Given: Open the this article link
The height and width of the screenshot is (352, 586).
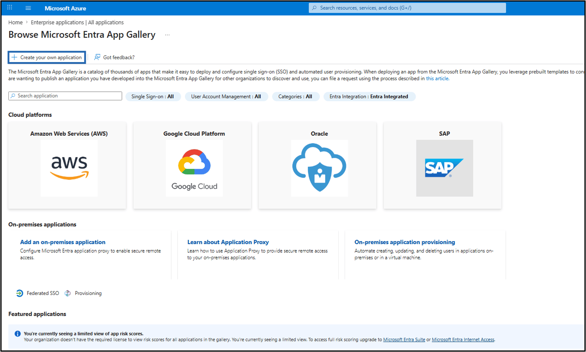Looking at the screenshot, I should click(437, 78).
